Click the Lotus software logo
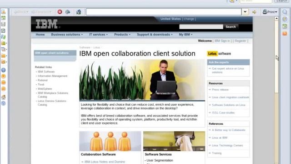This screenshot has width=291, height=164. pos(219,54)
